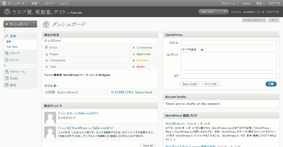283x147 pixels.
Task: Click the Save Draft button
Action: tap(190, 84)
